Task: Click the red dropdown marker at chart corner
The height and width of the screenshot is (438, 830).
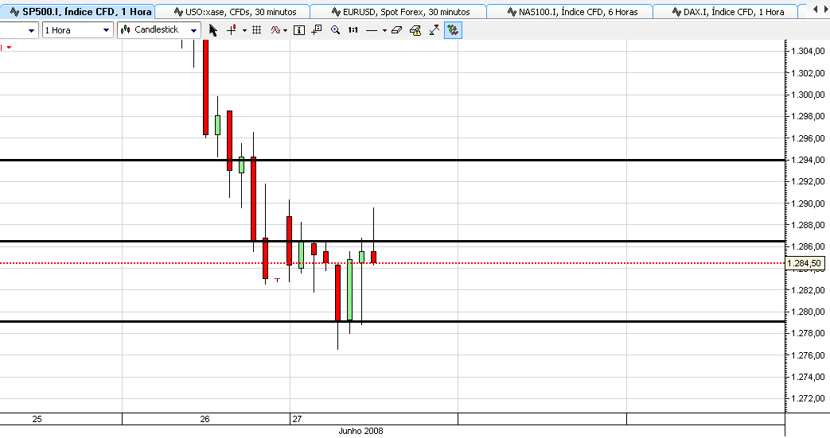Action: tap(9, 48)
